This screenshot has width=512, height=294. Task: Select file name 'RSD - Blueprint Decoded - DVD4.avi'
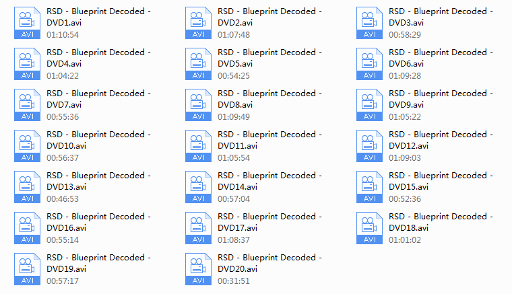pyautogui.click(x=98, y=58)
